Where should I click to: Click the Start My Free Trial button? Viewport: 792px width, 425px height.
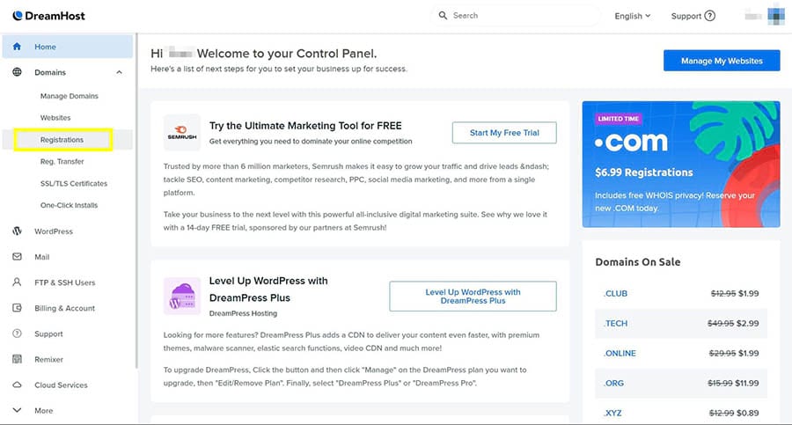point(504,132)
